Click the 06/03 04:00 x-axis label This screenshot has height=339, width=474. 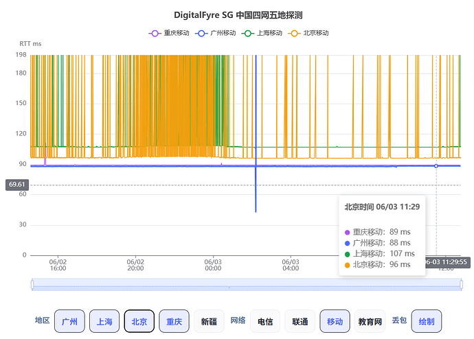click(291, 265)
